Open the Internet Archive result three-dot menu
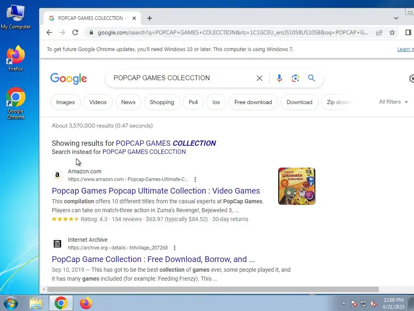The width and height of the screenshot is (414, 311). click(175, 248)
